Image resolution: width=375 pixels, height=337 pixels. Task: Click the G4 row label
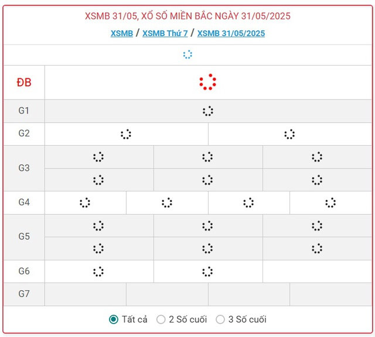point(24,202)
